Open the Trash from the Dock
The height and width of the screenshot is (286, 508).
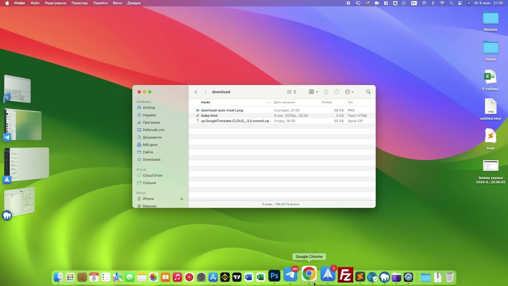[450, 277]
